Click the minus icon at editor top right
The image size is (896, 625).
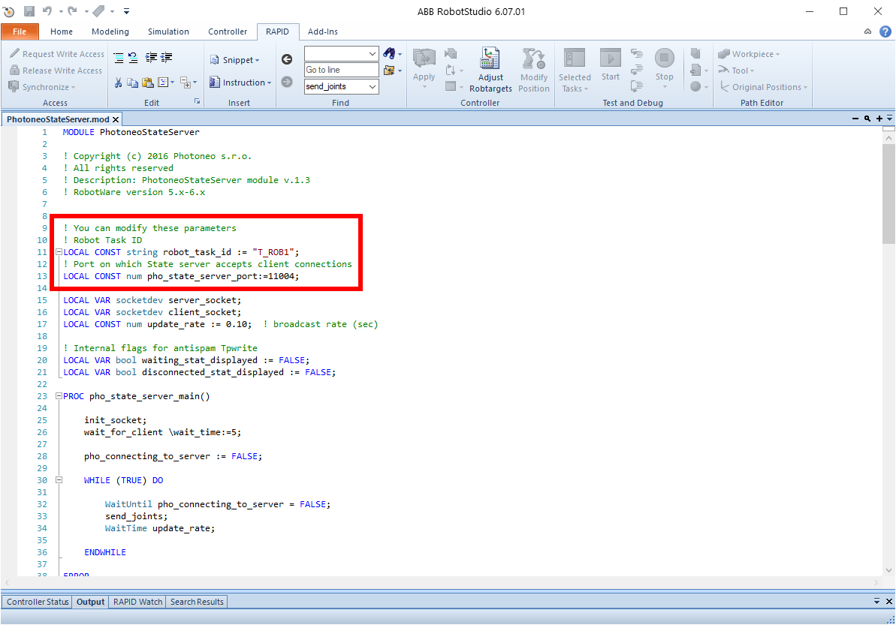[855, 119]
